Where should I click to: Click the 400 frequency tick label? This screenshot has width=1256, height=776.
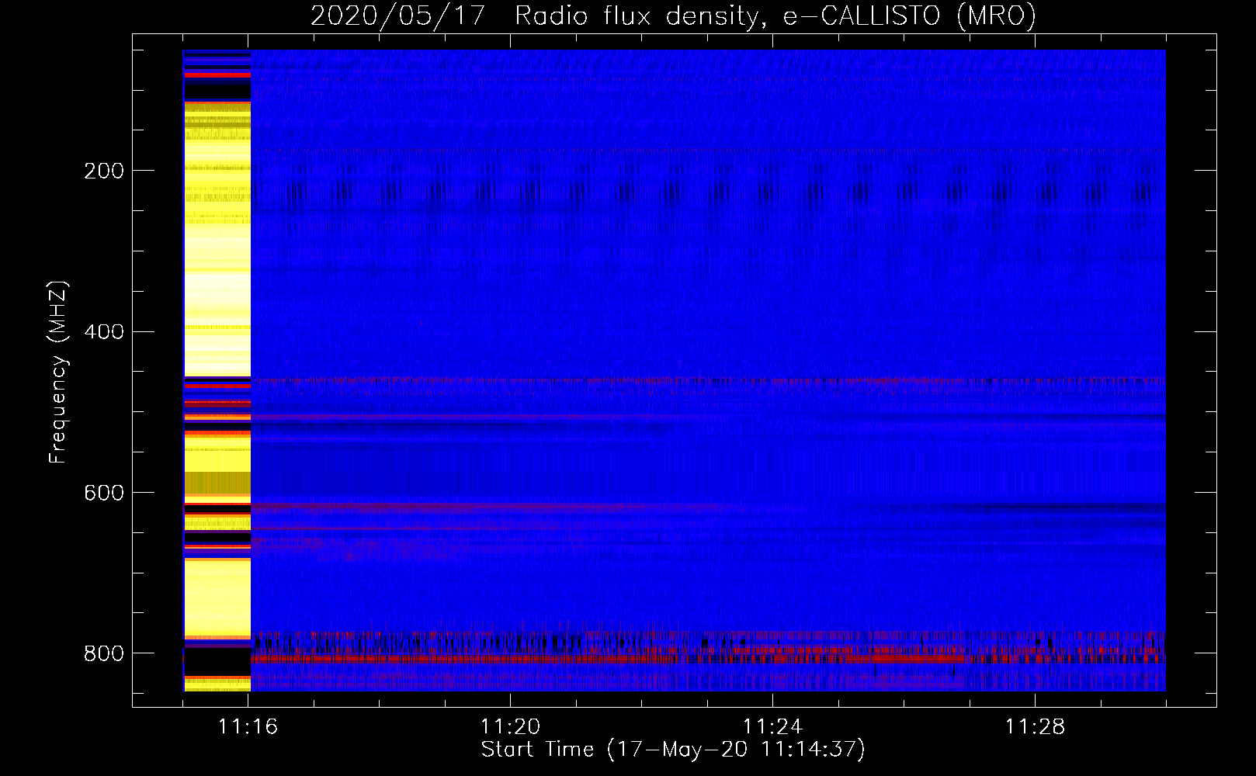104,332
